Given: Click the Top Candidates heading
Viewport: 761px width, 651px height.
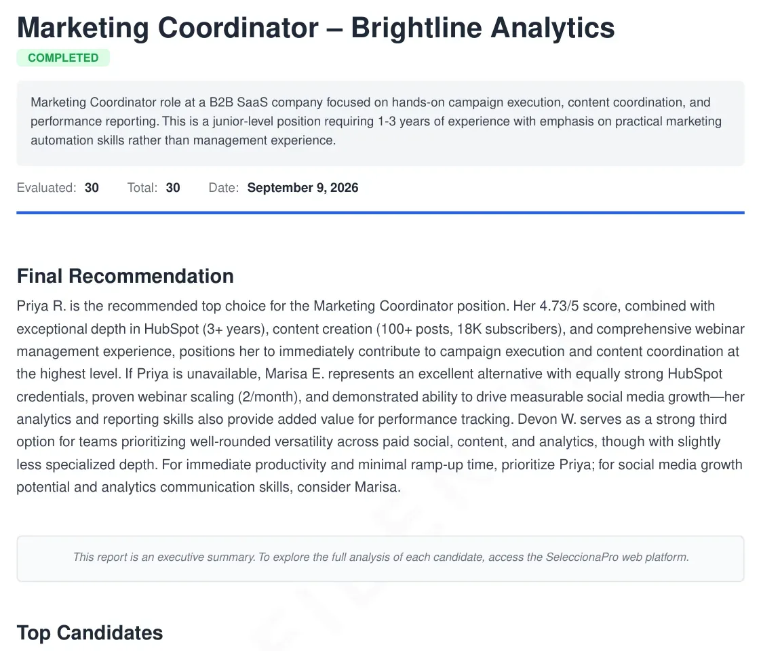Looking at the screenshot, I should click(x=90, y=633).
